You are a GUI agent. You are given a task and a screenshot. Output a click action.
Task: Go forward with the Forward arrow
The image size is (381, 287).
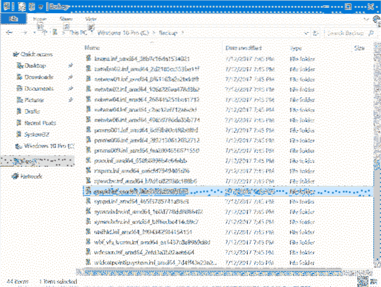pos(24,32)
